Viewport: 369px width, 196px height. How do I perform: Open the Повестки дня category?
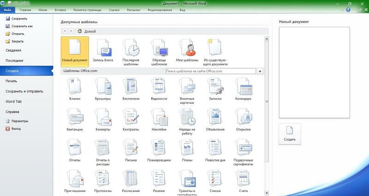[215, 150]
